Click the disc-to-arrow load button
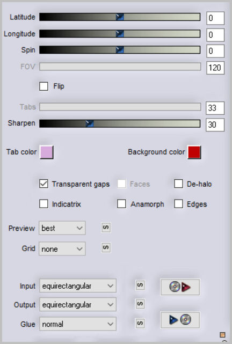The height and width of the screenshot is (344, 232). tap(180, 287)
